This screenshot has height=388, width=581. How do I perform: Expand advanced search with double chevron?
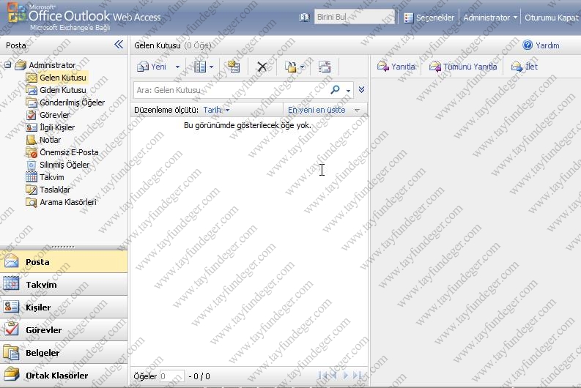[x=362, y=89]
